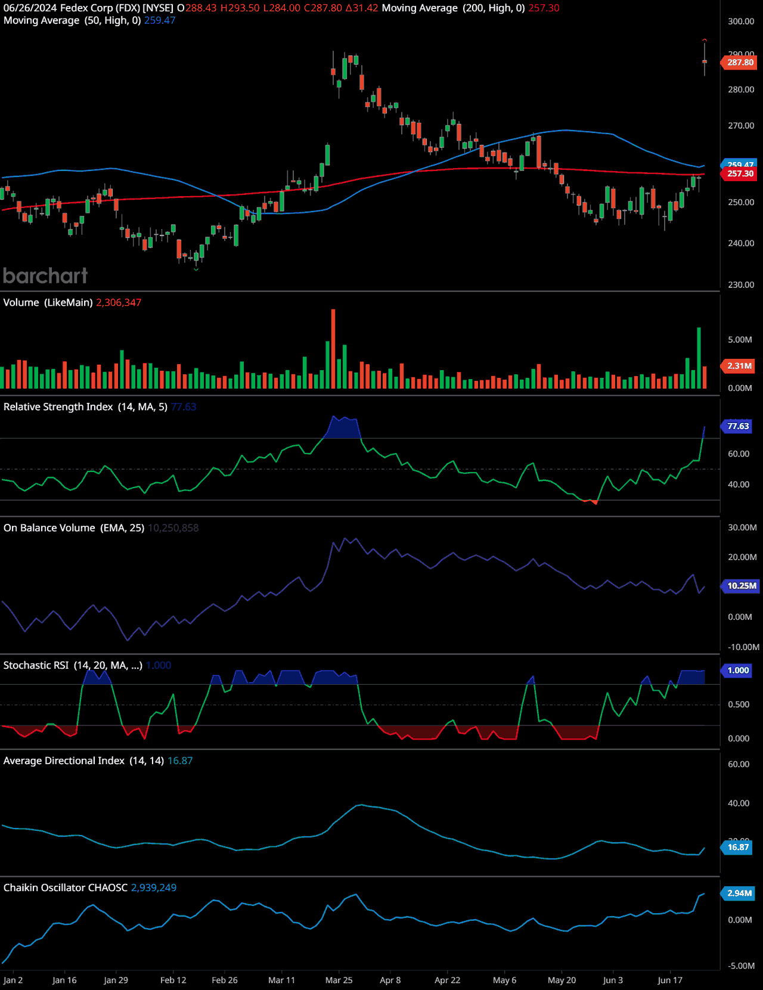Viewport: 763px width, 990px height.
Task: Click the 2,939,249 Chaikin value text
Action: [x=154, y=887]
